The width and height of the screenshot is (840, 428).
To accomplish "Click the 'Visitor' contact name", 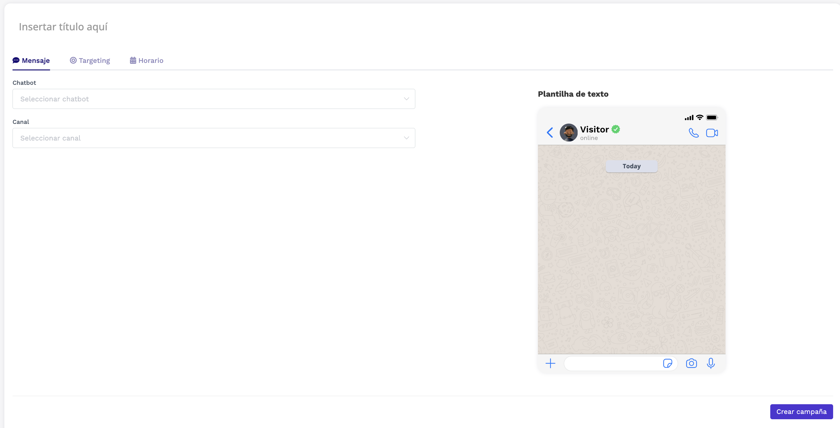I will [x=594, y=130].
